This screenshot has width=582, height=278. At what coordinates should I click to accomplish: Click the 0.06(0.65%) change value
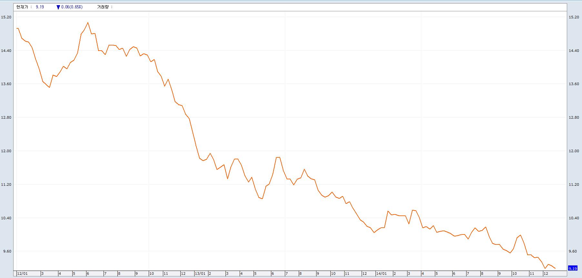[72, 7]
